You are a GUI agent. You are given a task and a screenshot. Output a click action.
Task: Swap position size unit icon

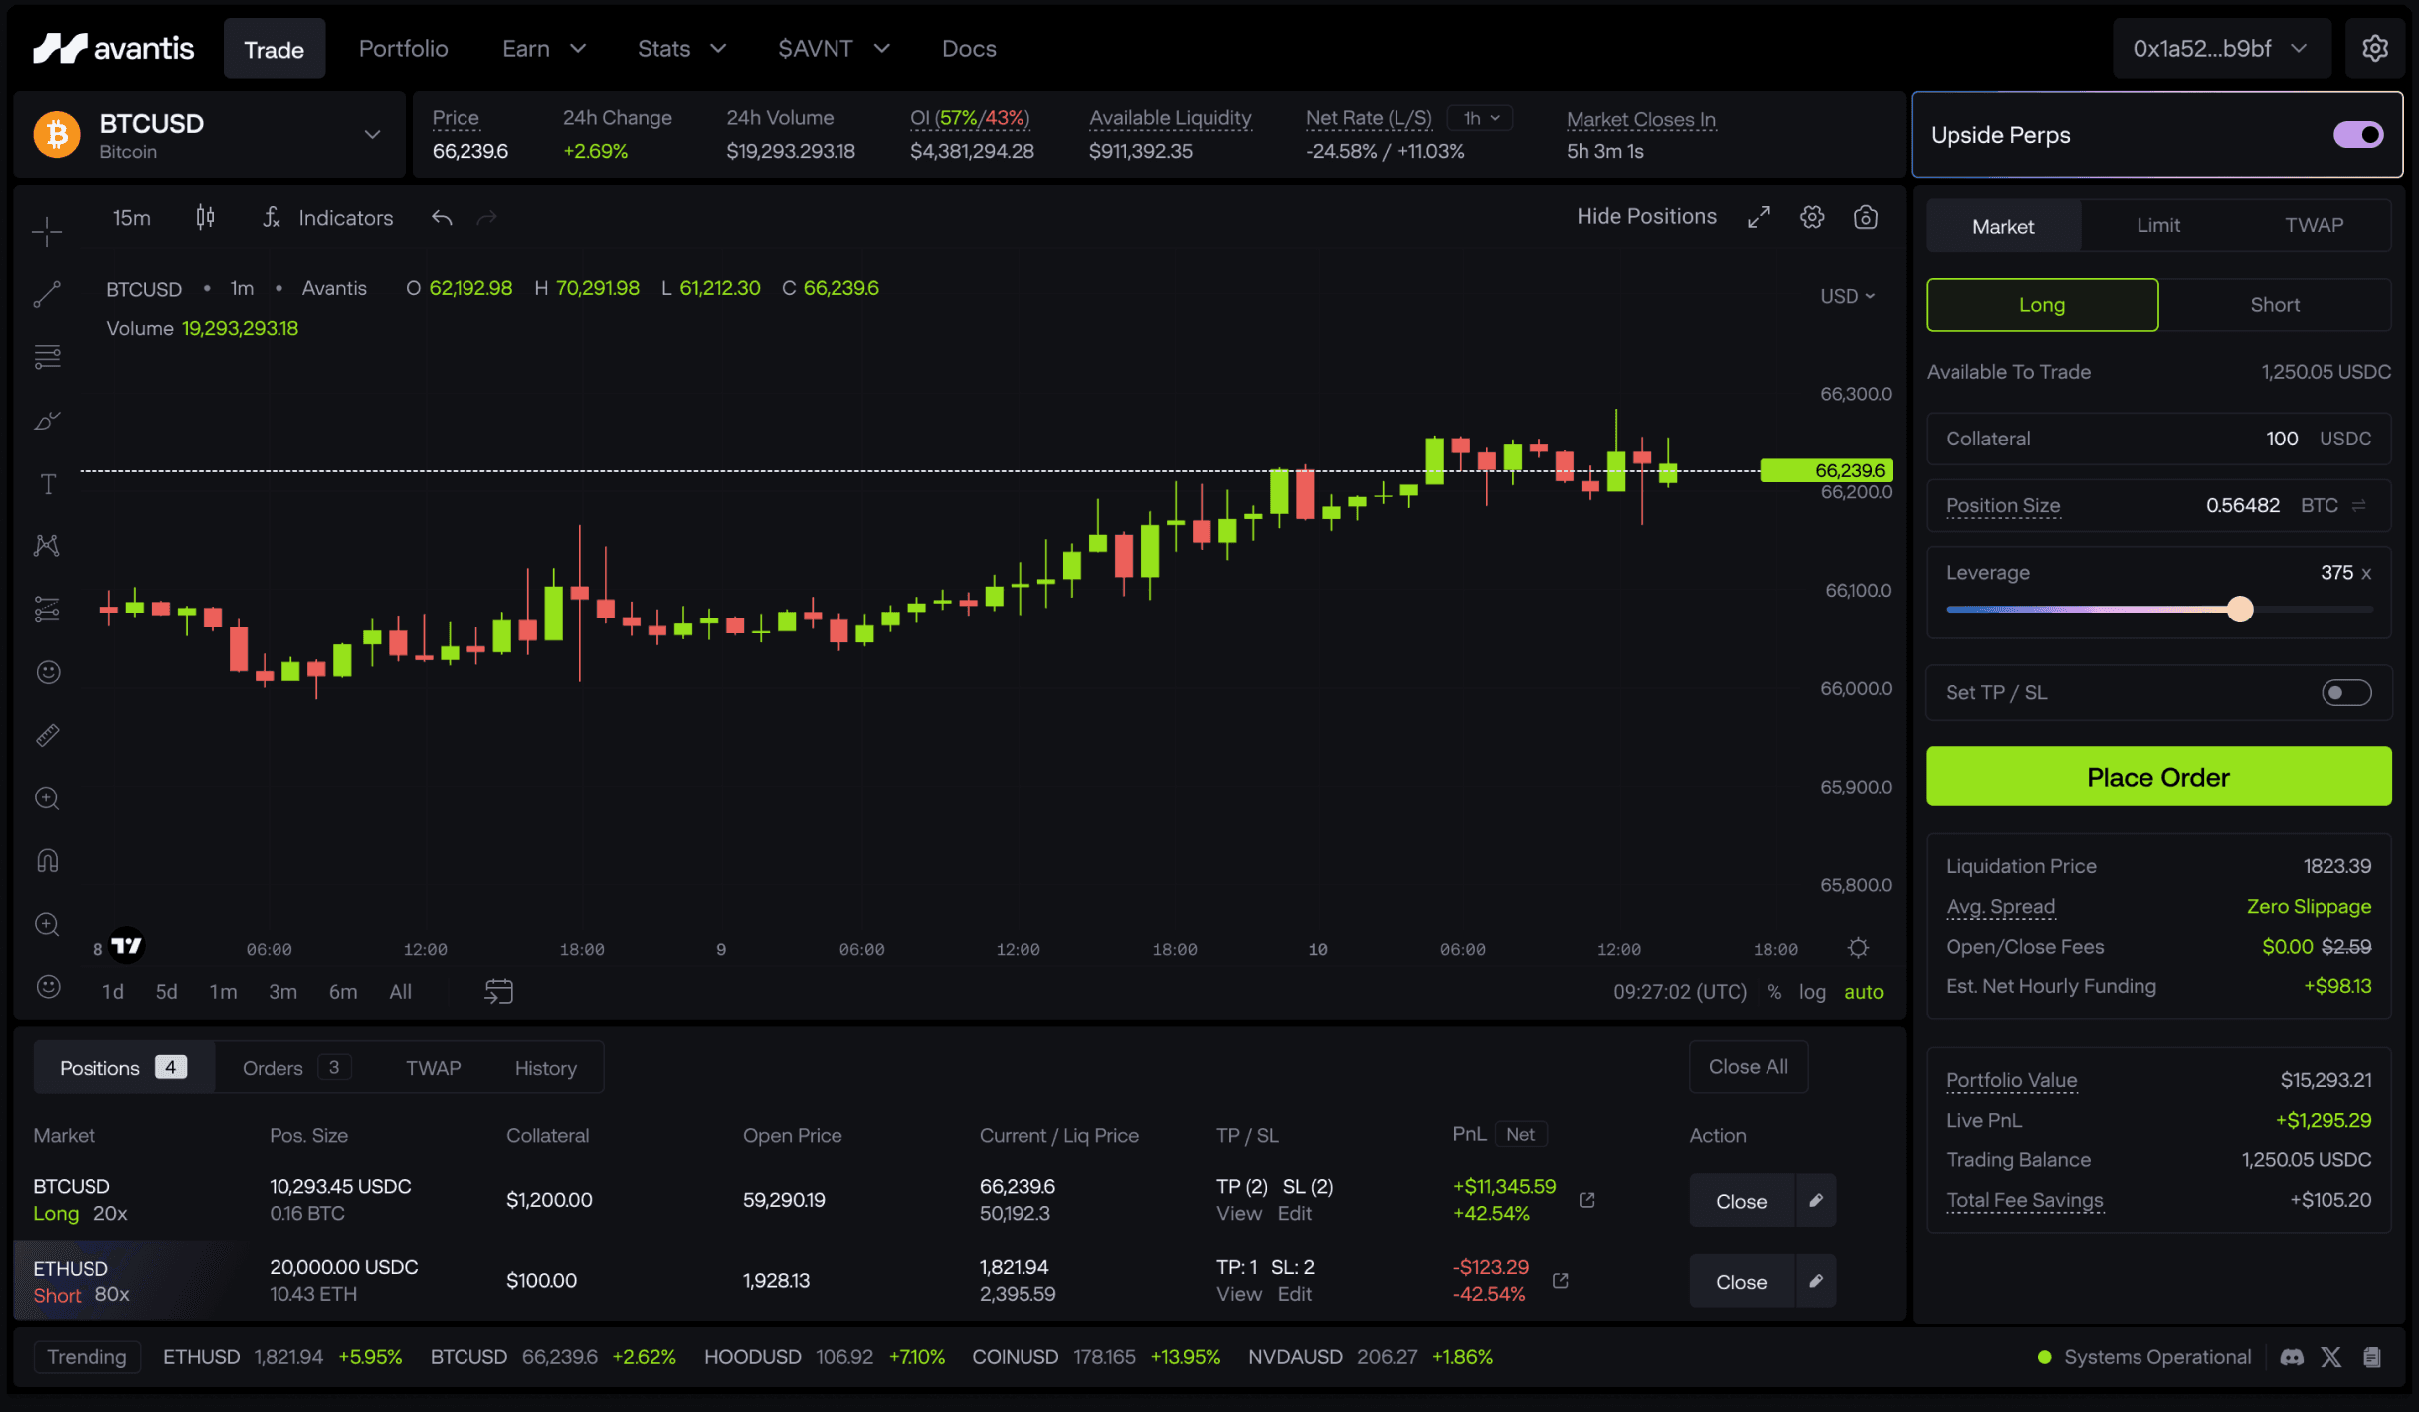[x=2359, y=506]
